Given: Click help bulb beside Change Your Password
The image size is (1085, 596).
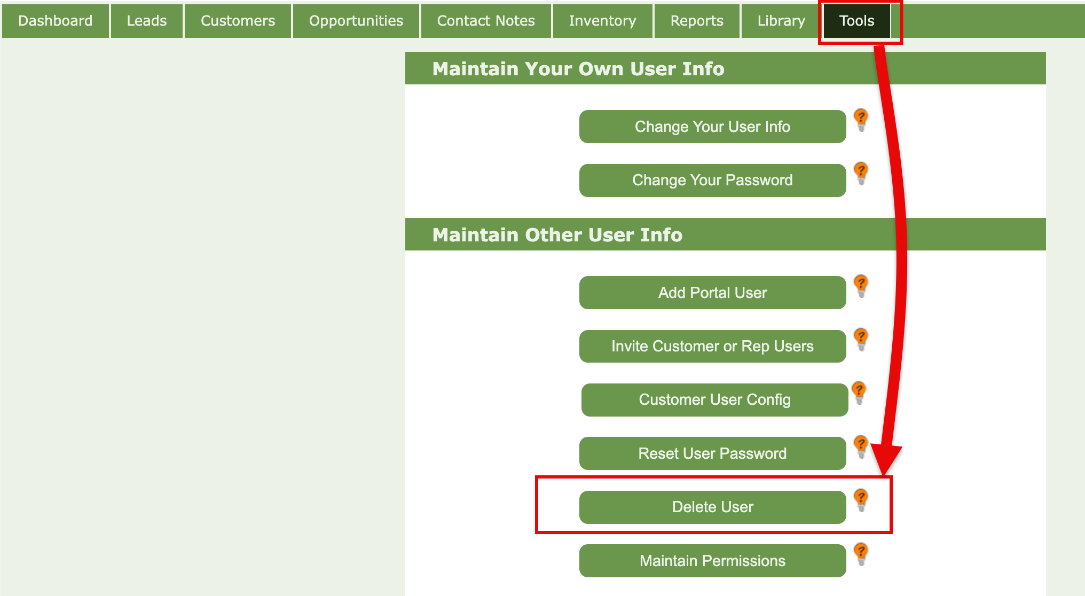Looking at the screenshot, I should pyautogui.click(x=861, y=173).
